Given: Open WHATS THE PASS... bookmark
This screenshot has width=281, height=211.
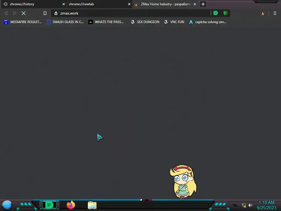Looking at the screenshot, I should [x=106, y=22].
